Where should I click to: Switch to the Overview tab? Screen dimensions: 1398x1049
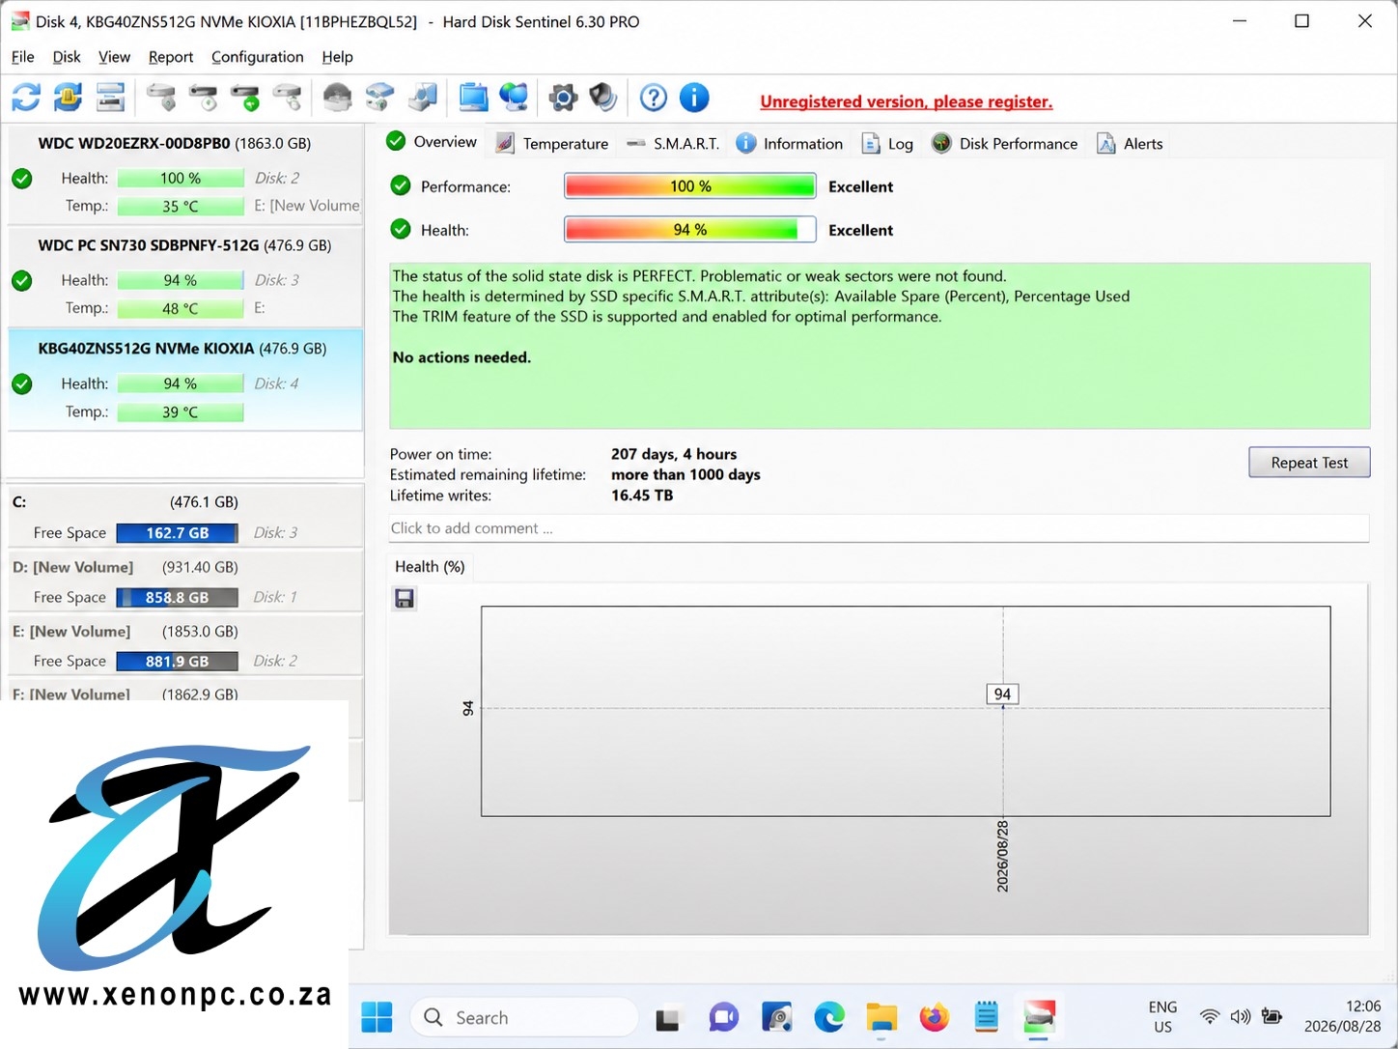(432, 142)
